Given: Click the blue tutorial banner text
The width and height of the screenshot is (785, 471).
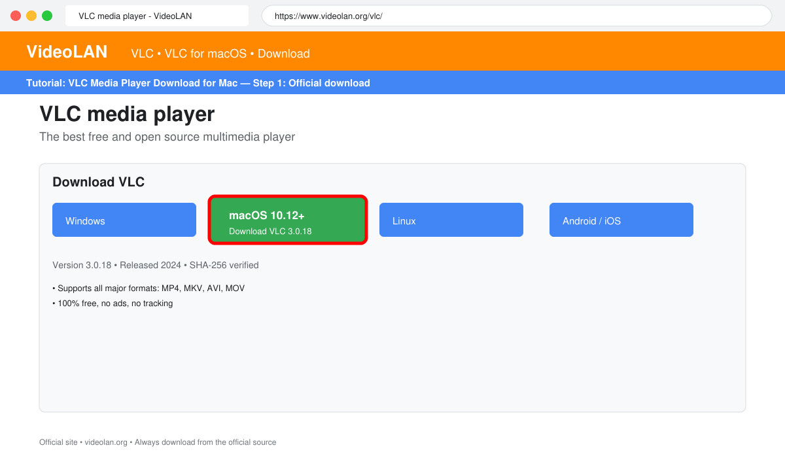Looking at the screenshot, I should coord(198,83).
